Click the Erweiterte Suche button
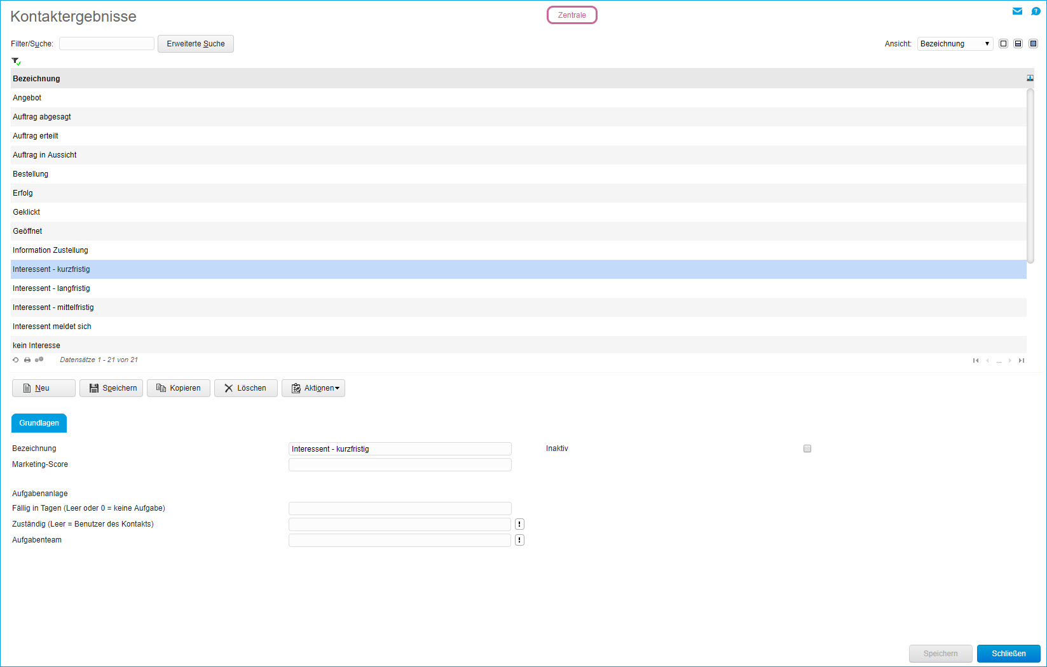 [196, 44]
